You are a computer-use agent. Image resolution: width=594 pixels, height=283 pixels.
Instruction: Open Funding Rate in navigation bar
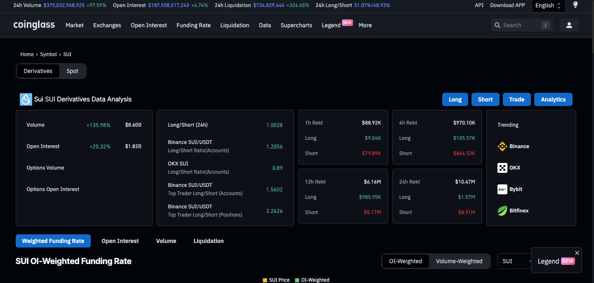pos(193,25)
